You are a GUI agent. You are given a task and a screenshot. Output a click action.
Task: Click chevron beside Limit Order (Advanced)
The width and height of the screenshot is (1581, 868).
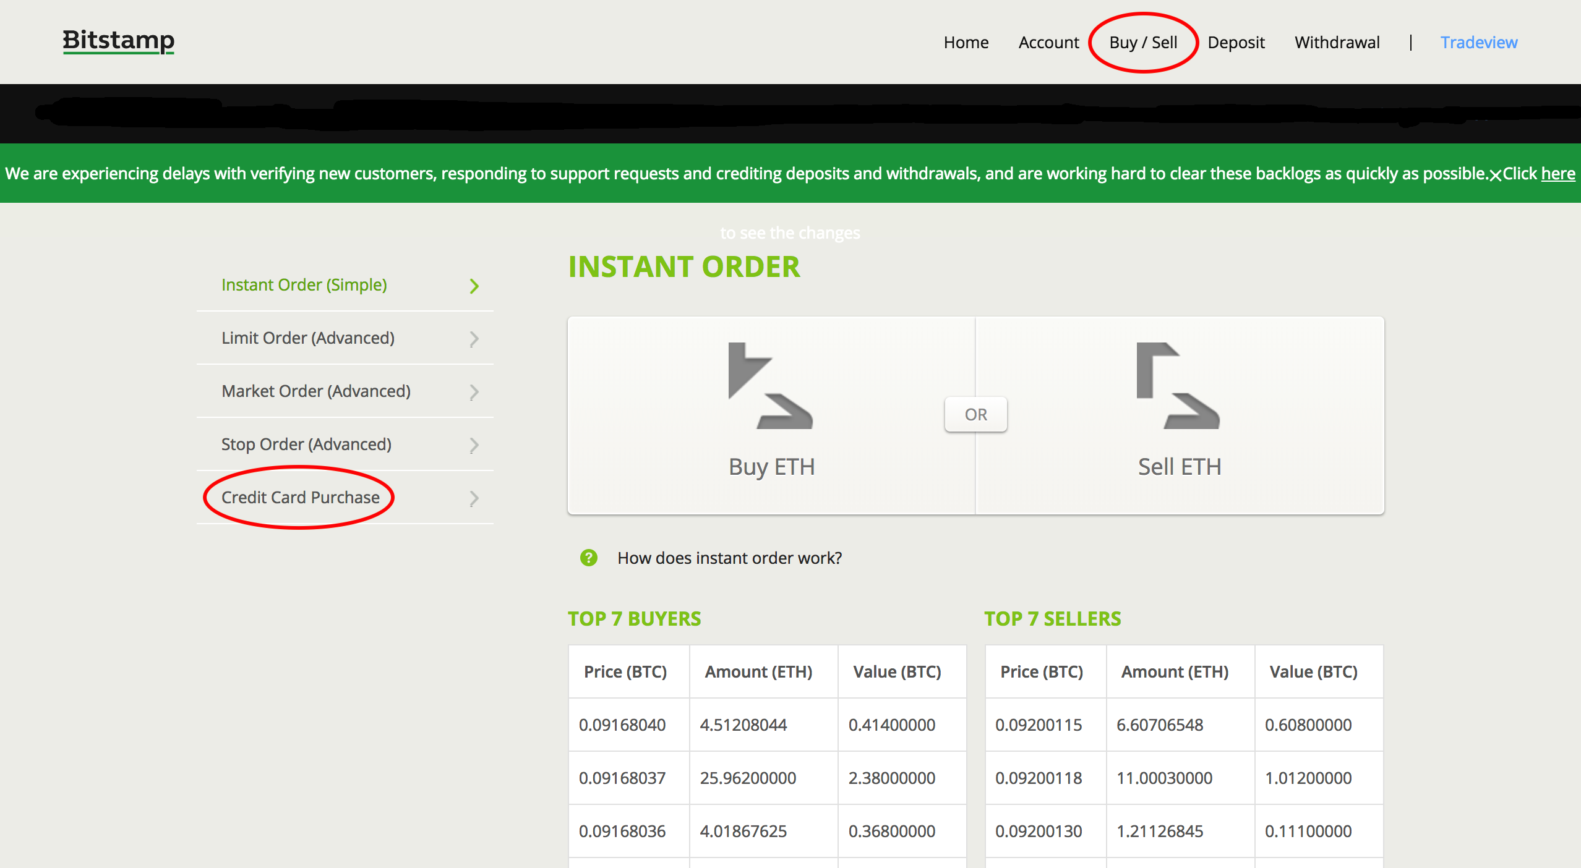[474, 339]
